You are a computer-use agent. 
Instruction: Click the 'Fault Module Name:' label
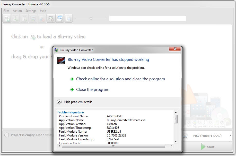click(x=73, y=132)
